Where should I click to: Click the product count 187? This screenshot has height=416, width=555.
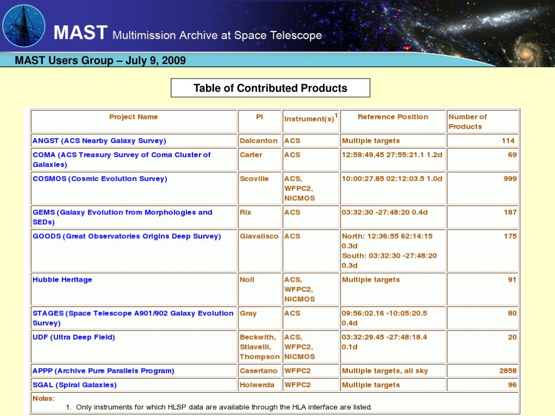click(x=510, y=212)
